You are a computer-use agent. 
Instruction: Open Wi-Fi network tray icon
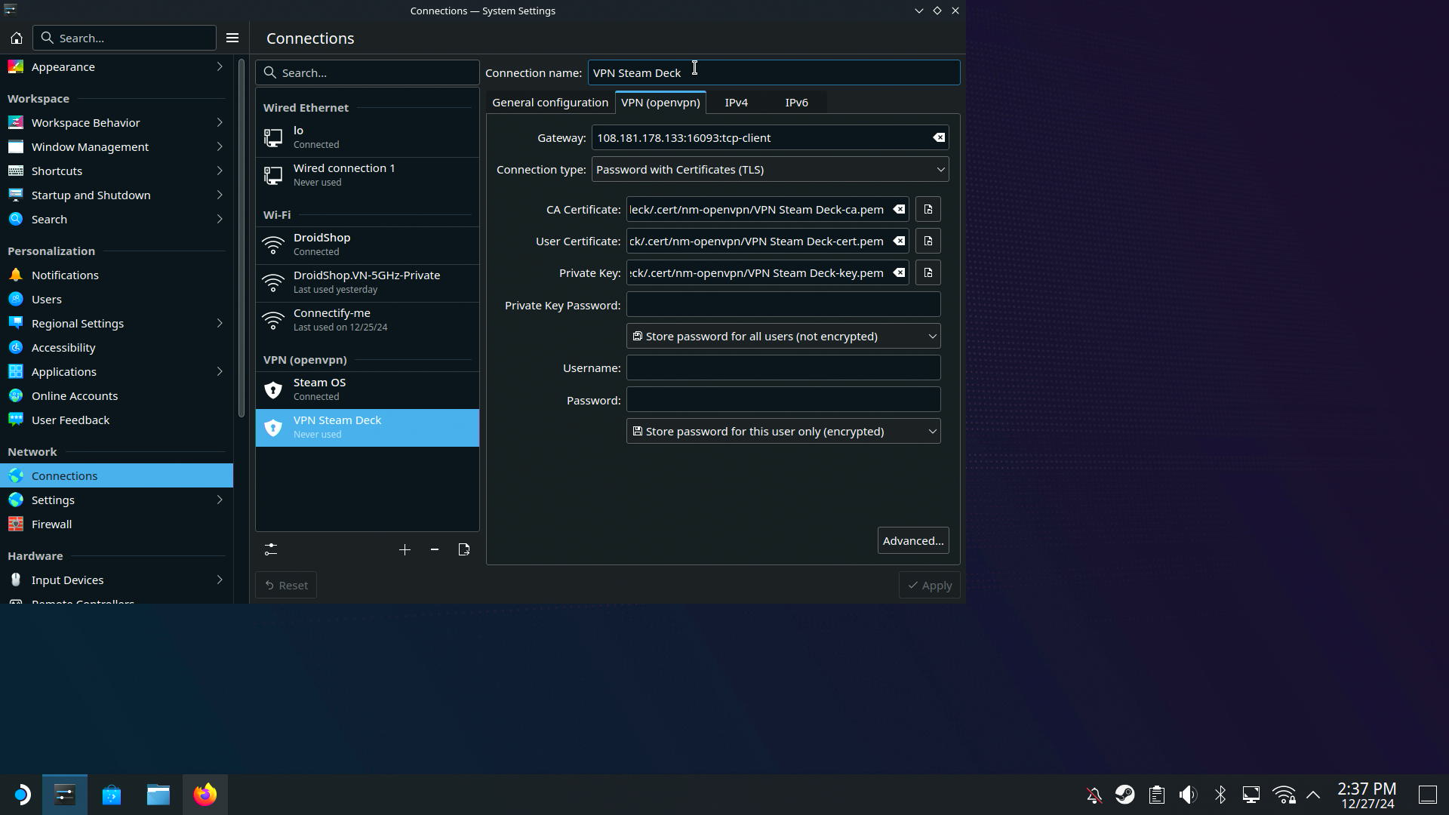pyautogui.click(x=1284, y=795)
